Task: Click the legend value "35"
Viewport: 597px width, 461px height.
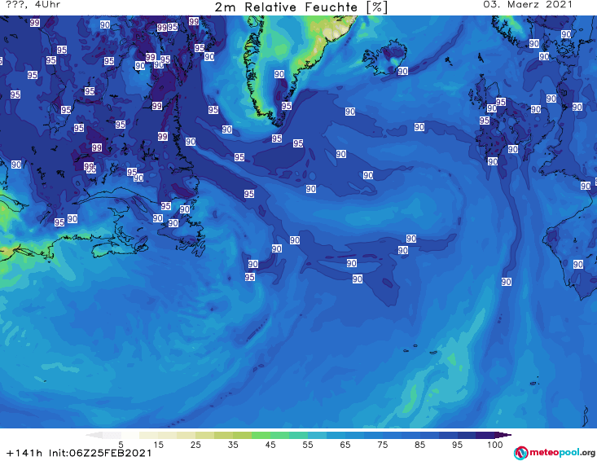Action: click(x=233, y=445)
